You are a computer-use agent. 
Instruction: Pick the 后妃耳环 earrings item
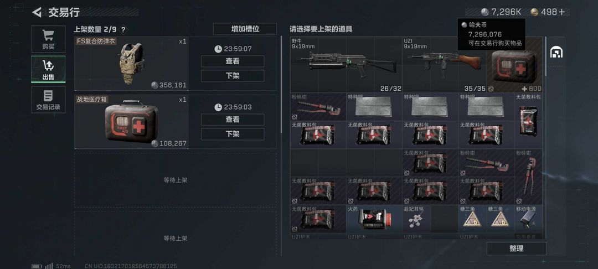pyautogui.click(x=416, y=219)
